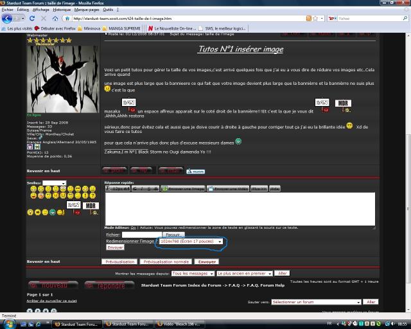Image resolution: width=411 pixels, height=329 pixels.
Task: Insert the green toothy smiley from smilies panel
Action: [53, 212]
